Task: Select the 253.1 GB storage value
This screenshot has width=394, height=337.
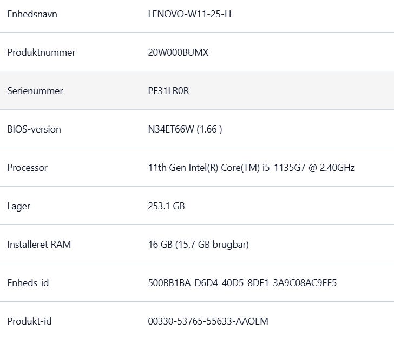Action: (166, 206)
